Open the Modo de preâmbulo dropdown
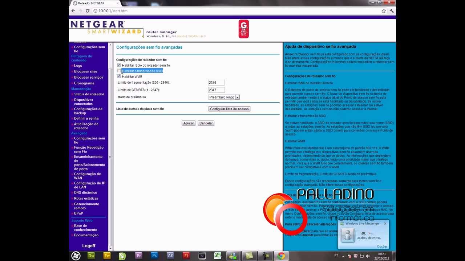This screenshot has width=465, height=261. 224,97
